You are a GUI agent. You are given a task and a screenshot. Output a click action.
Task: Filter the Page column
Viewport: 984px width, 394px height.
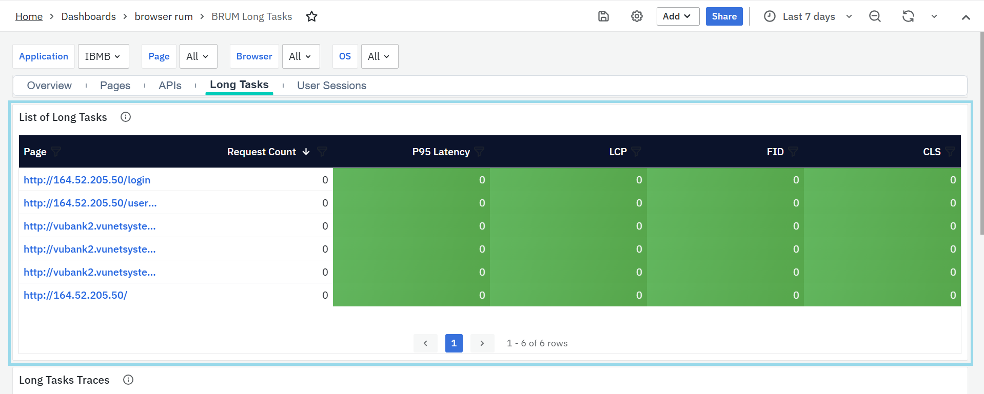point(56,152)
